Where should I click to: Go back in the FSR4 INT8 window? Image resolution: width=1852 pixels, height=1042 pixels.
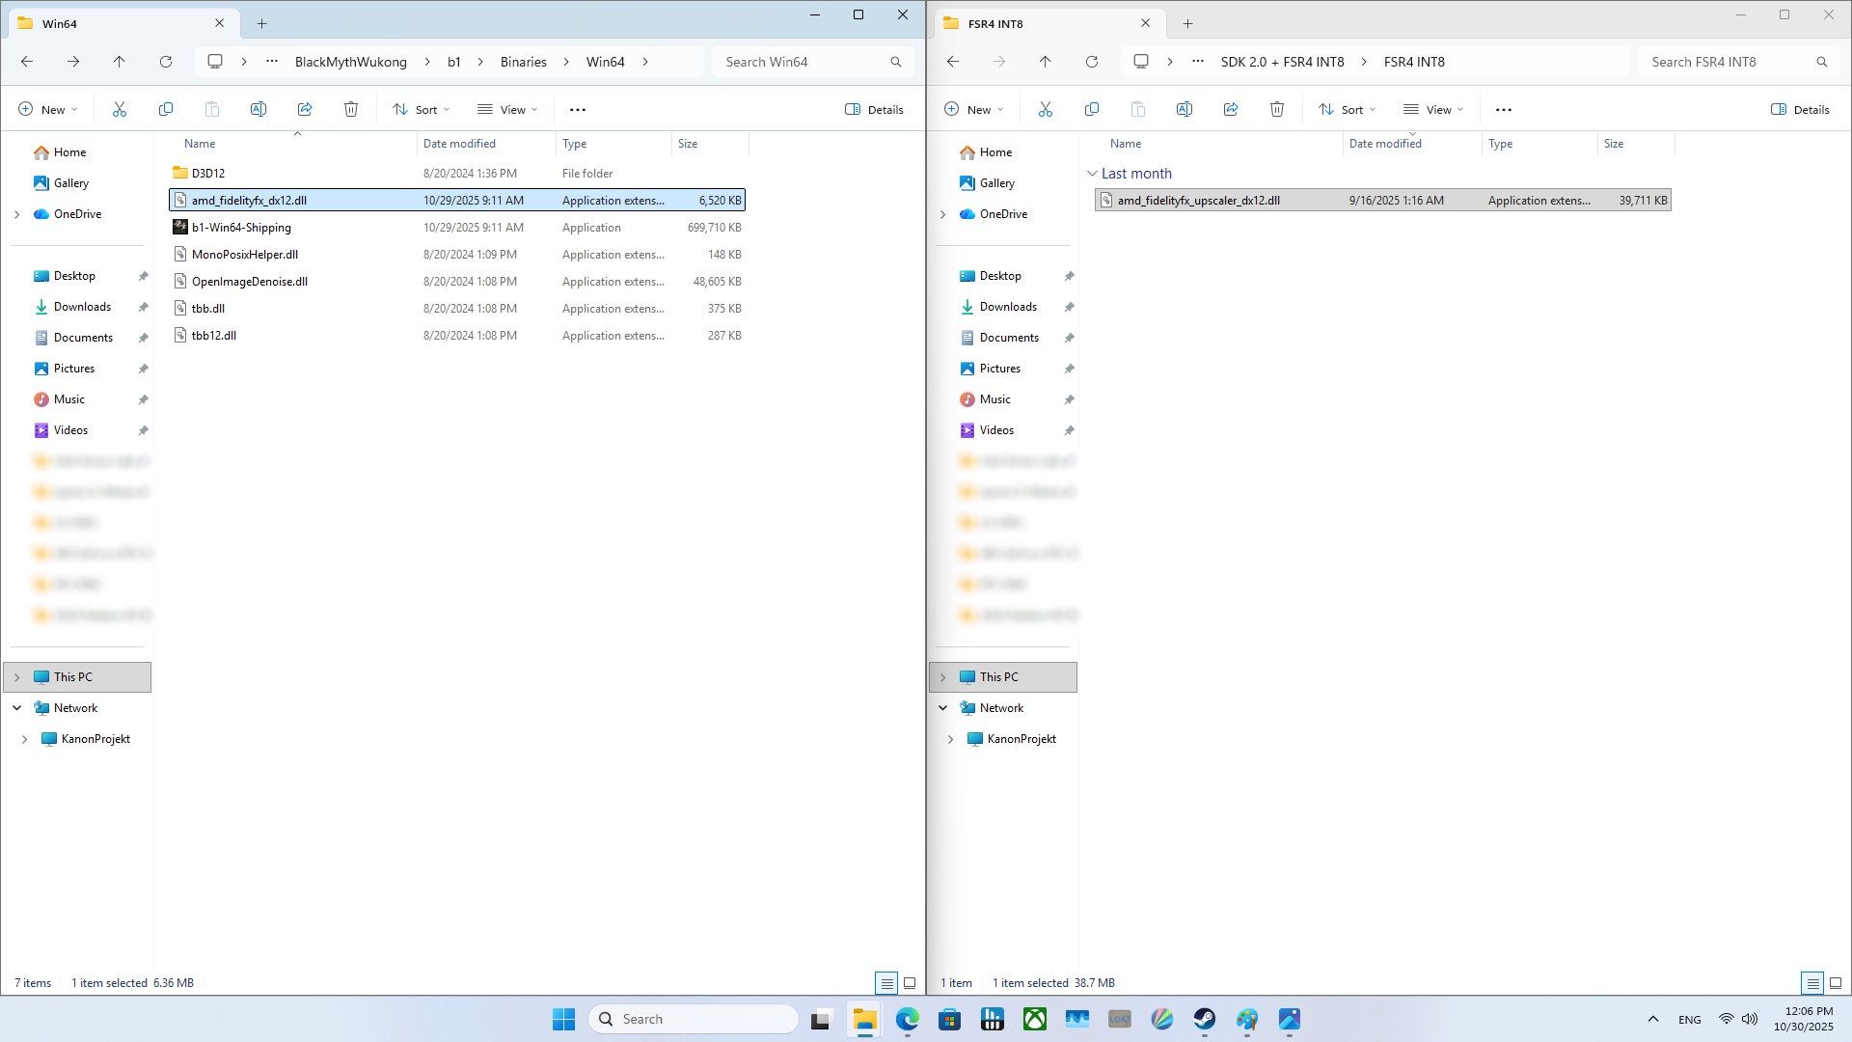[x=953, y=62]
